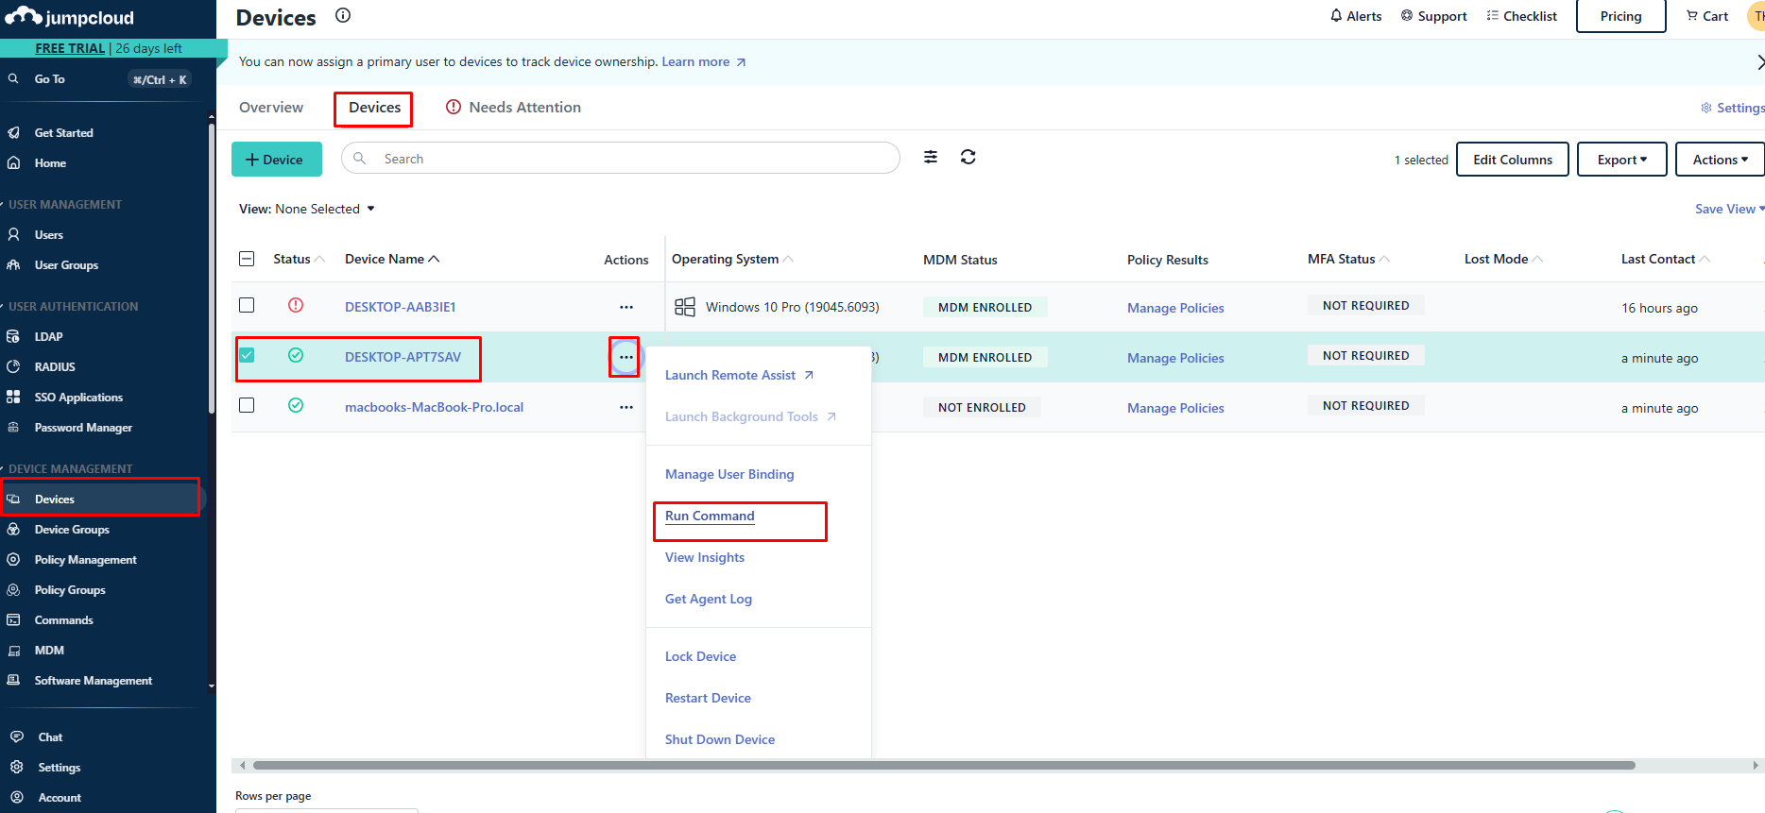Image resolution: width=1765 pixels, height=813 pixels.
Task: Open actions menu for DESKTOP-APT7SAV
Action: tap(625, 357)
